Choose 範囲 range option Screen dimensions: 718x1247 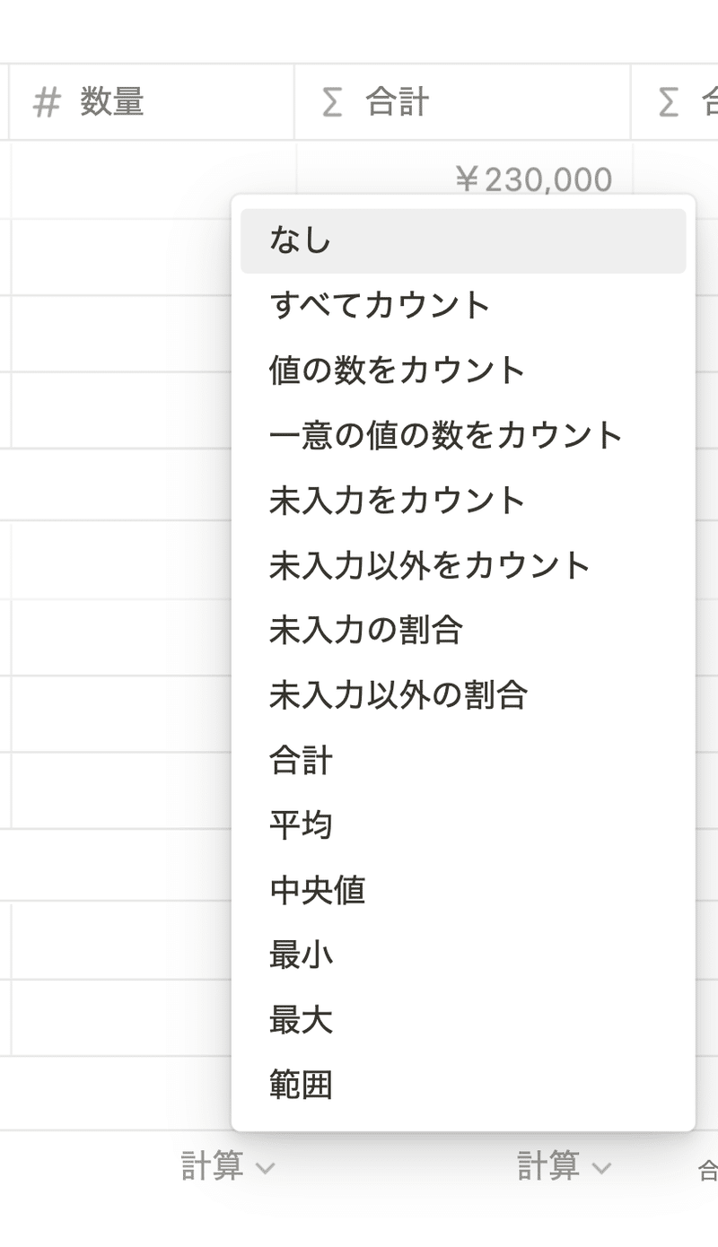tap(463, 1086)
